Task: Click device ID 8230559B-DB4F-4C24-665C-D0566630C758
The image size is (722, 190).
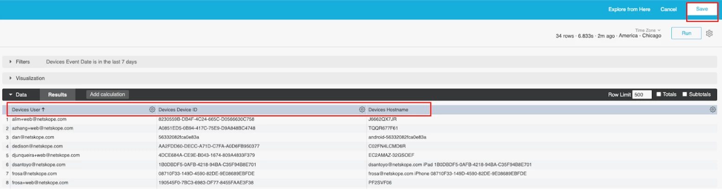Action: (206, 119)
